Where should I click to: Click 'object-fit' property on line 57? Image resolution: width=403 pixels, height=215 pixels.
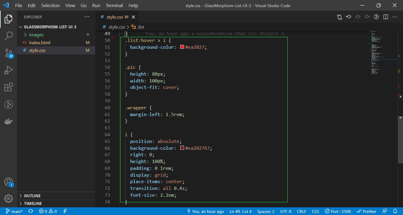pyautogui.click(x=144, y=87)
